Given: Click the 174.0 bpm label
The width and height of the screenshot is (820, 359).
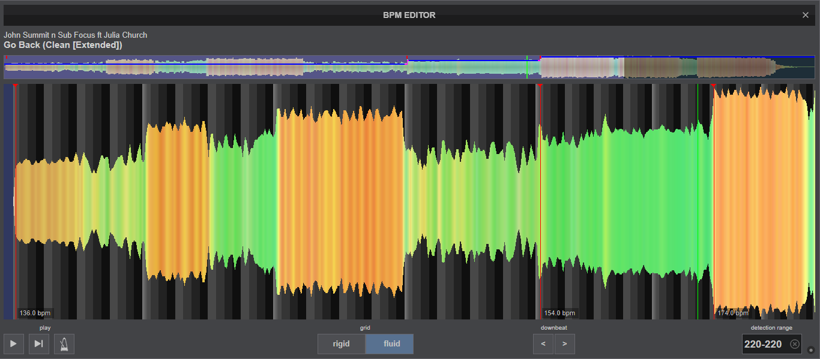Looking at the screenshot, I should [733, 313].
